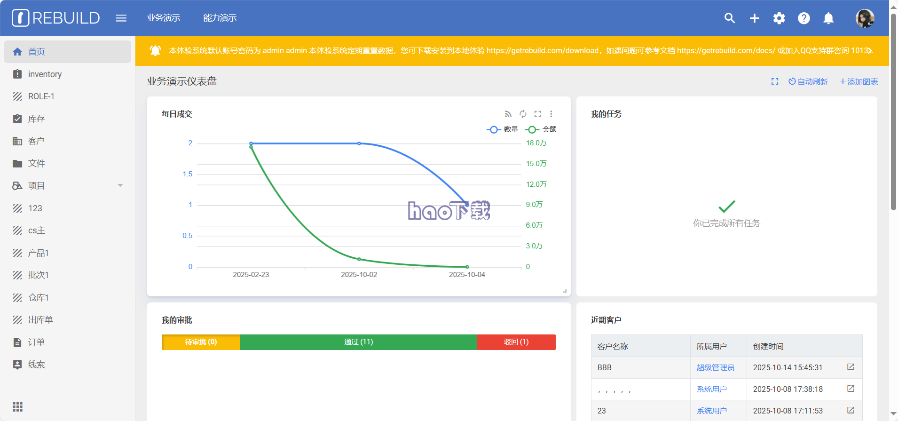Toggle 金额 series in chart legend

coord(541,129)
